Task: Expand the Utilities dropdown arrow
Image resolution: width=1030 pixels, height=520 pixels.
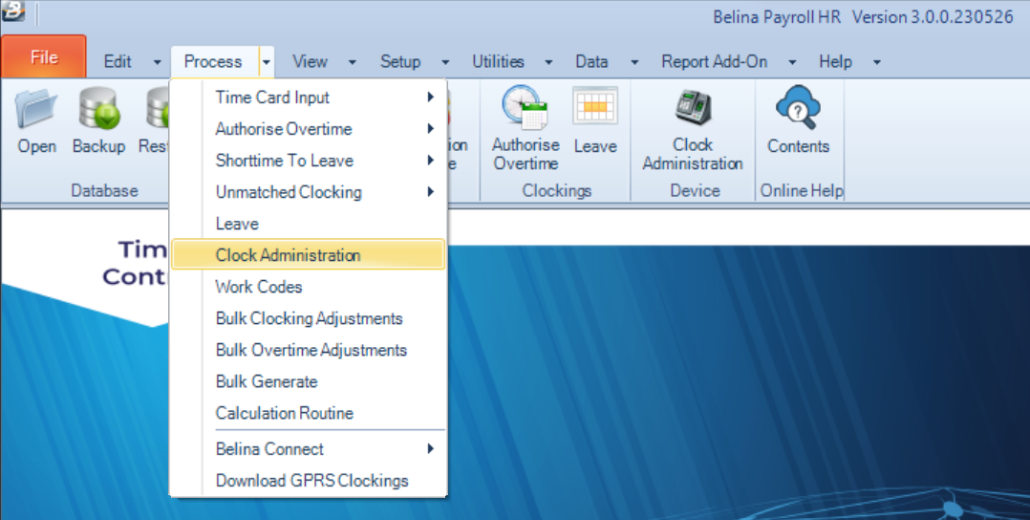Action: (x=548, y=62)
